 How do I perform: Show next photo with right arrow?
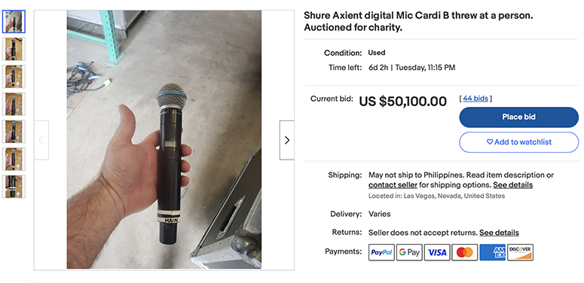(287, 140)
